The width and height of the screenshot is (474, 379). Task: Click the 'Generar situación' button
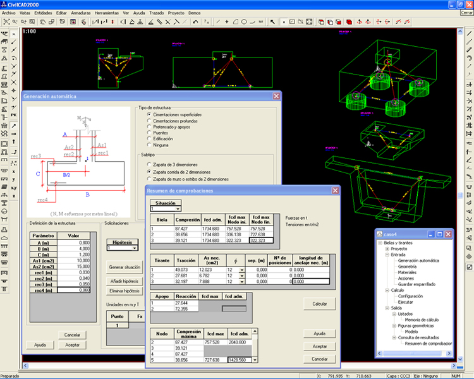(124, 267)
